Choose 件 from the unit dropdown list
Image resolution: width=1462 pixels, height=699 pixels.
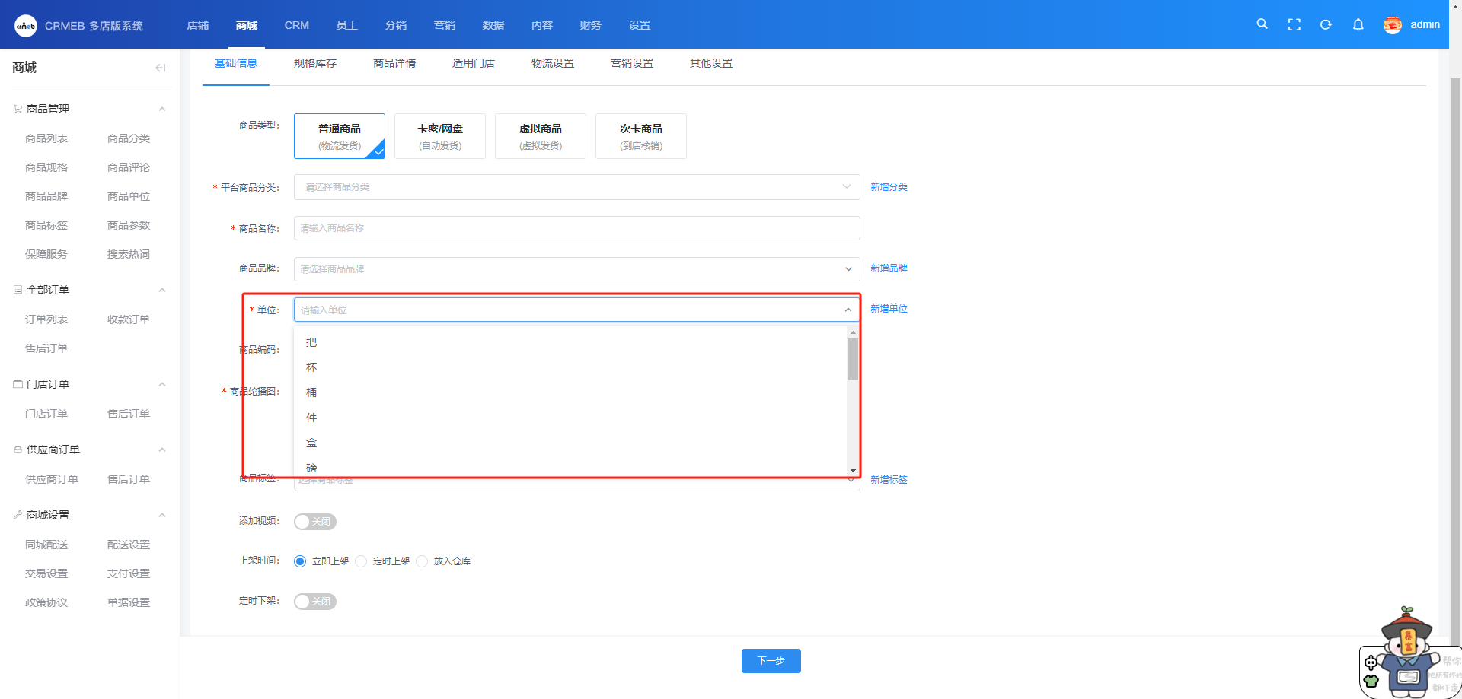(311, 418)
